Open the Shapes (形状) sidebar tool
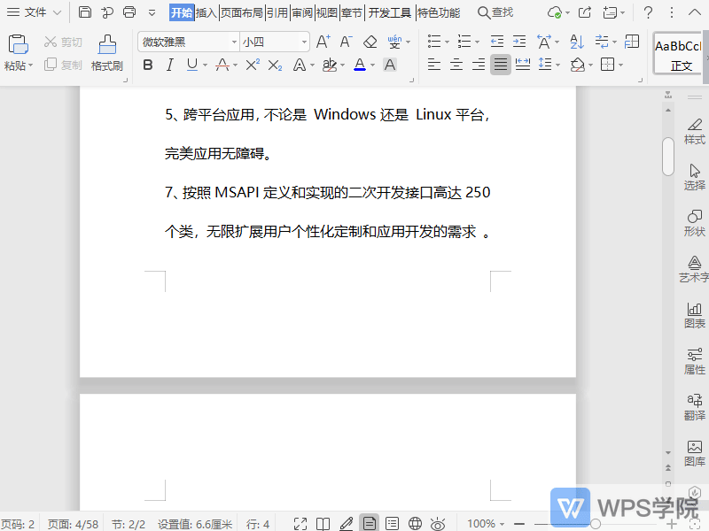 (695, 223)
